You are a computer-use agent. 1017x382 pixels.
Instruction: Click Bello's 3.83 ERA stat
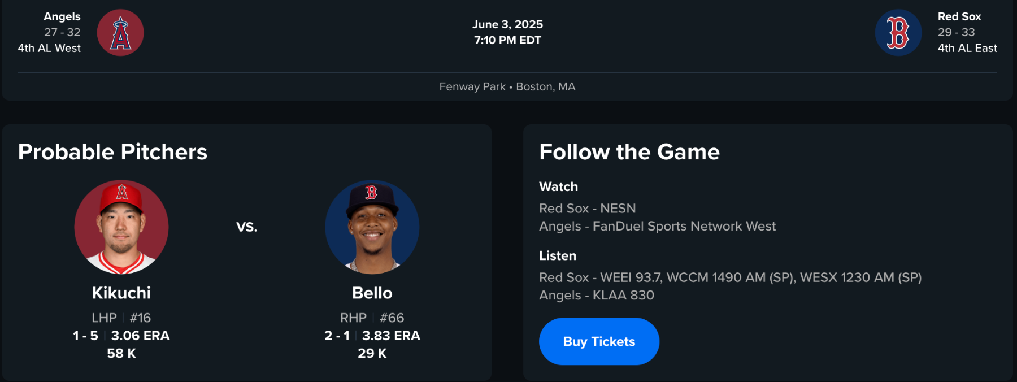[391, 336]
